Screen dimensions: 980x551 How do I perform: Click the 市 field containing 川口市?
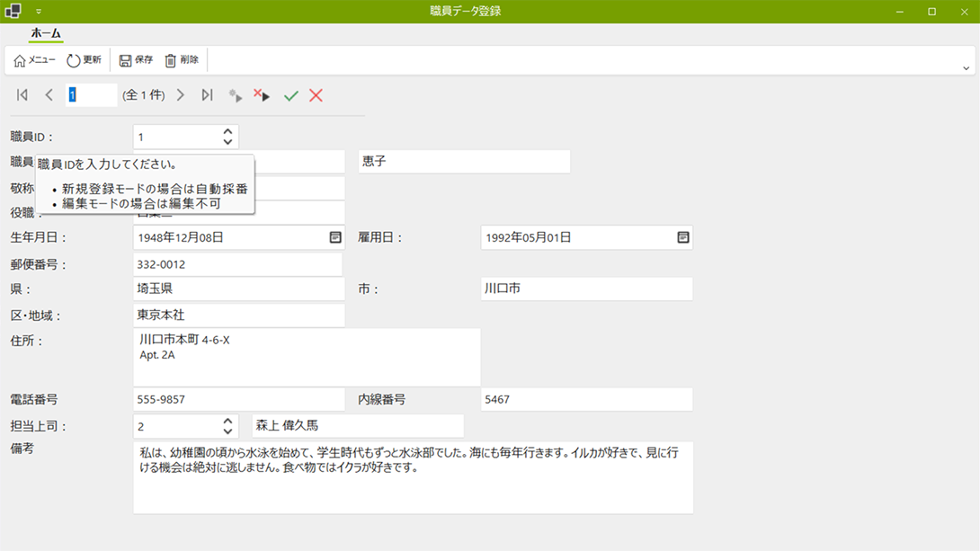587,289
